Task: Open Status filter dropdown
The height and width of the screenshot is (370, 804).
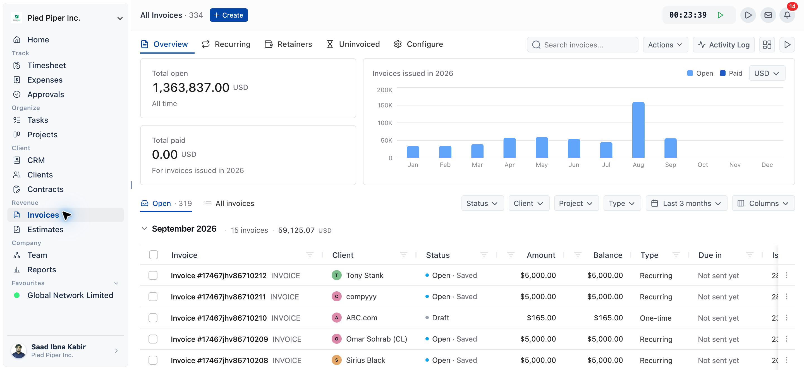Action: click(x=482, y=203)
